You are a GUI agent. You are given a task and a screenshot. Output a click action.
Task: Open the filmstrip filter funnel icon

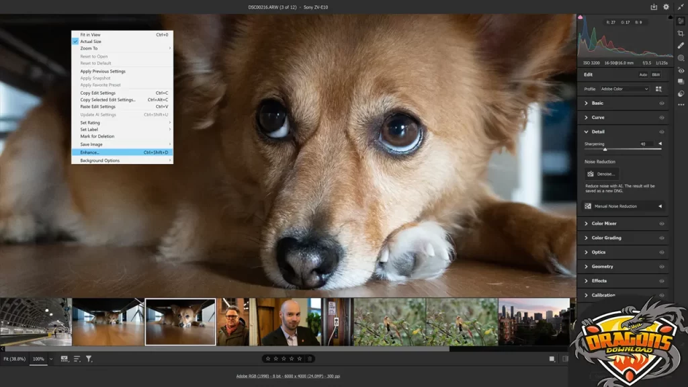pyautogui.click(x=89, y=359)
